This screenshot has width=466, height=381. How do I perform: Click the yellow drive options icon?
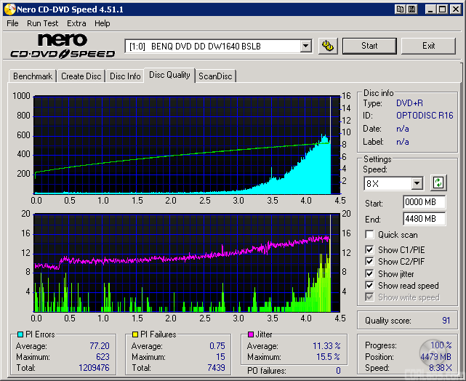click(329, 46)
